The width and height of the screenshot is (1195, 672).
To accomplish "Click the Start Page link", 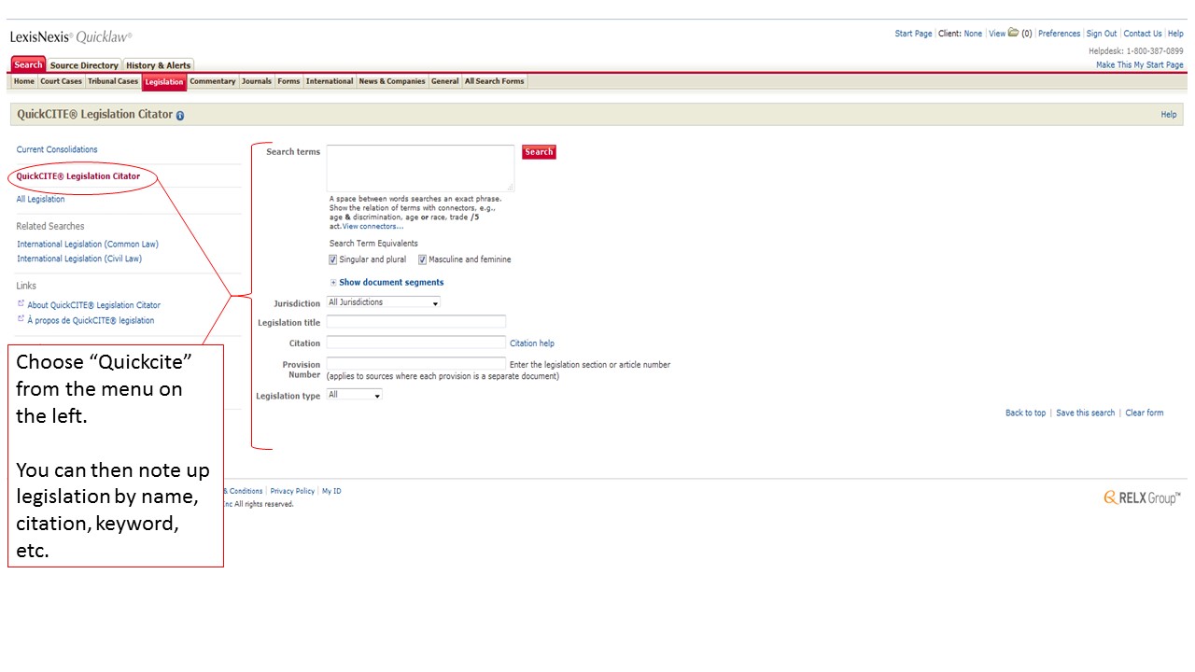I will tap(913, 34).
